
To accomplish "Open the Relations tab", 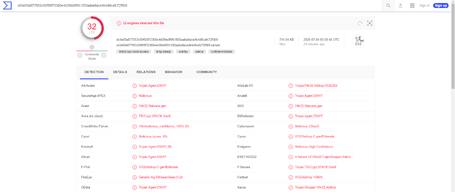I will coord(146,72).
